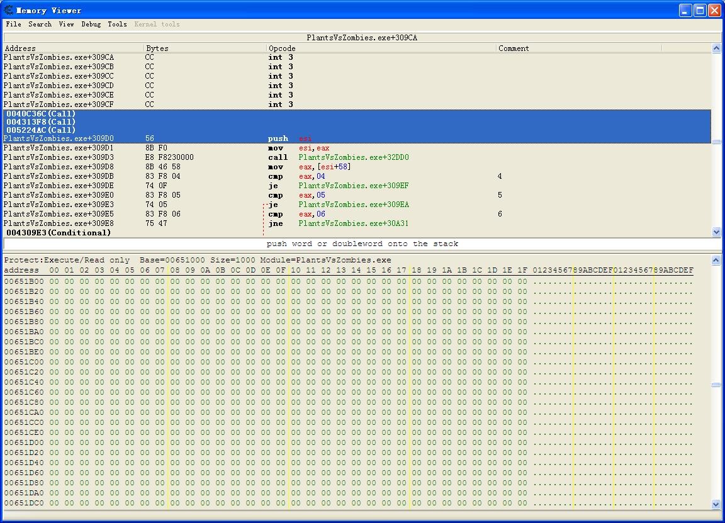Maximize the Memory Viewer window

tap(700, 10)
